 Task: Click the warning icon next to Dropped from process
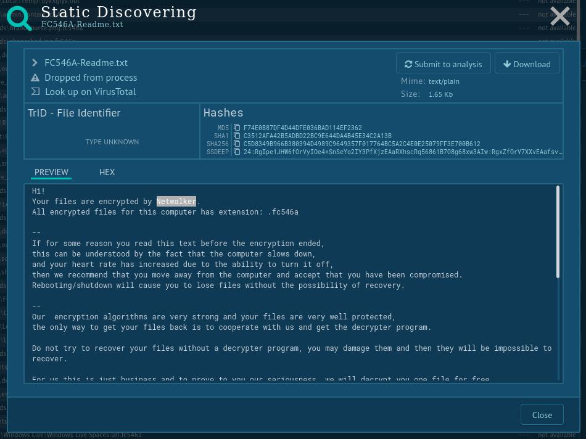pos(35,78)
